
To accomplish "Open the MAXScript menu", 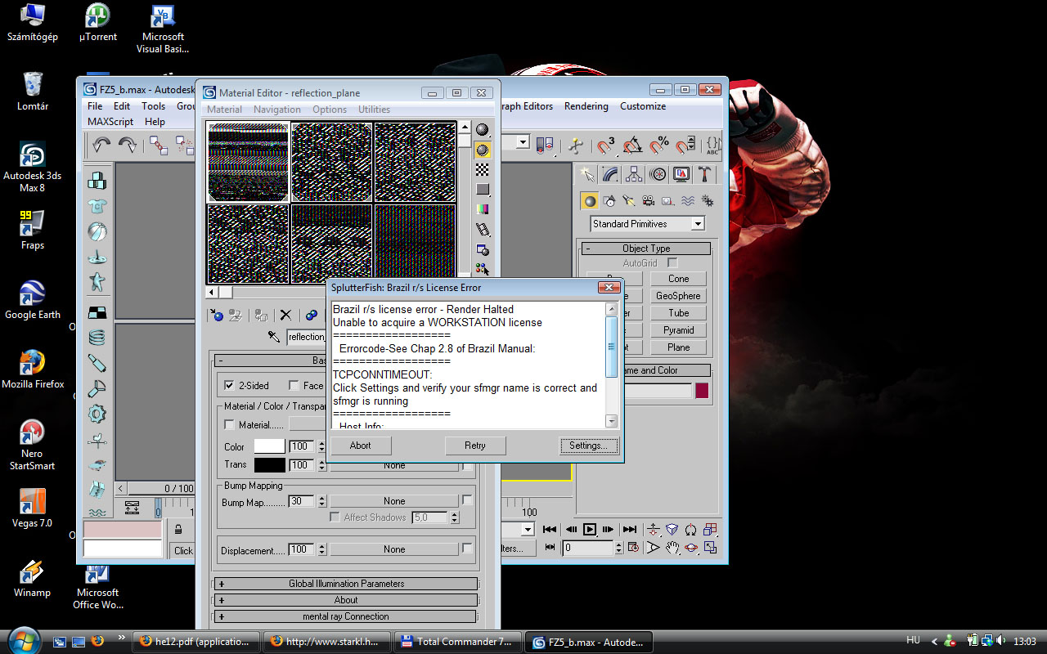I will coord(110,122).
